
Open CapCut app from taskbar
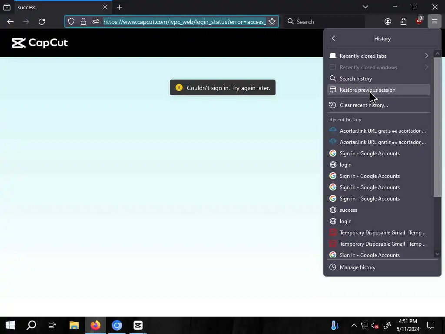click(x=138, y=325)
